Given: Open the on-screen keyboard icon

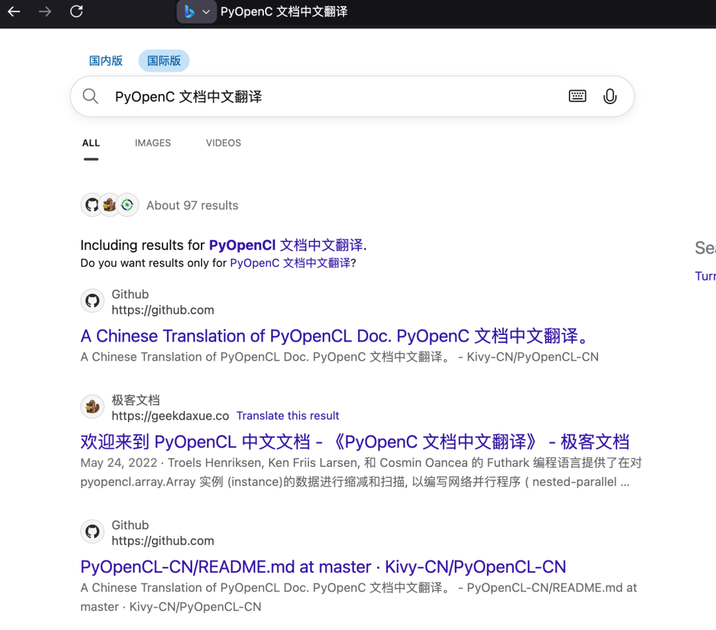Looking at the screenshot, I should coord(577,96).
